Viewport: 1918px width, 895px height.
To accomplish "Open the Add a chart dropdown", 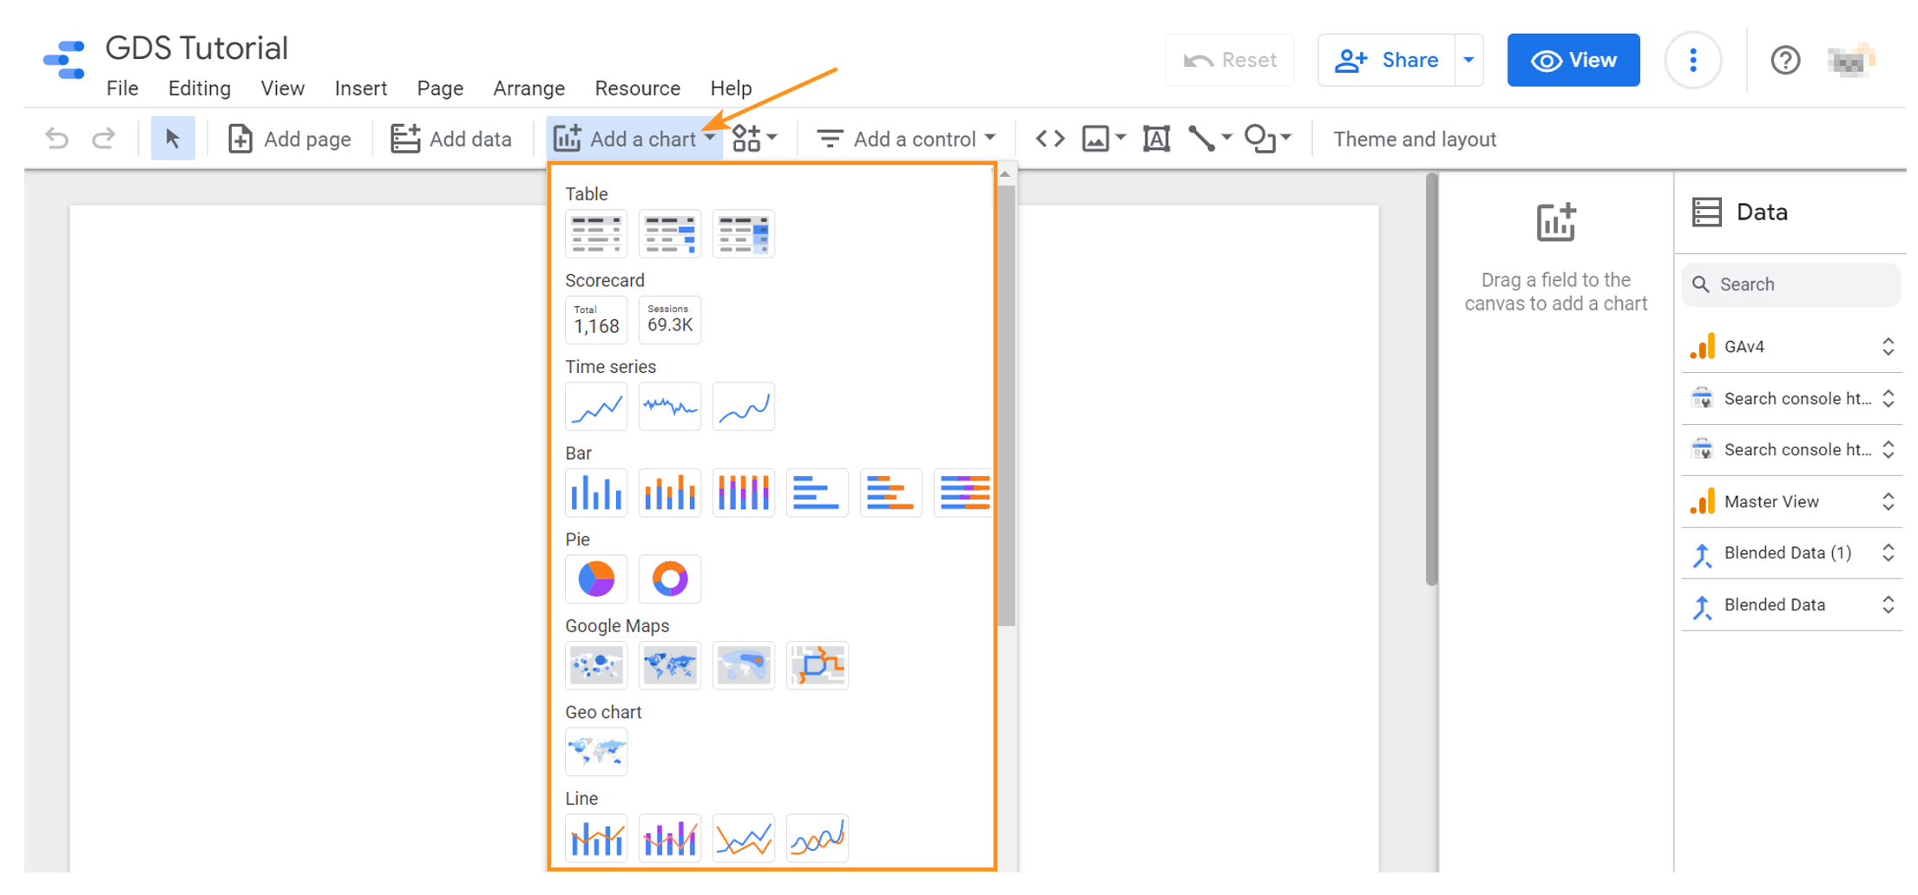I will [634, 139].
